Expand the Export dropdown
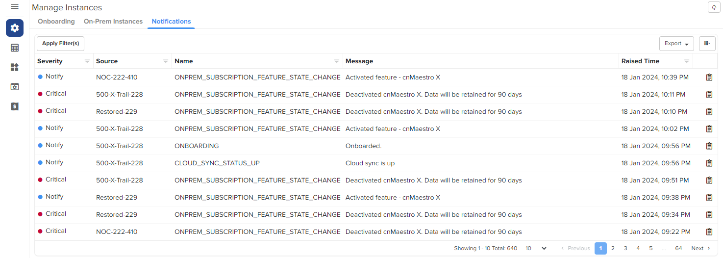 [676, 44]
